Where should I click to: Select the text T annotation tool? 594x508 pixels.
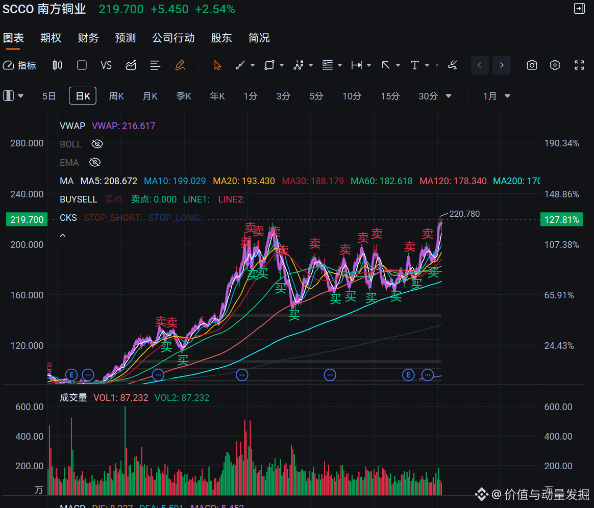(415, 65)
